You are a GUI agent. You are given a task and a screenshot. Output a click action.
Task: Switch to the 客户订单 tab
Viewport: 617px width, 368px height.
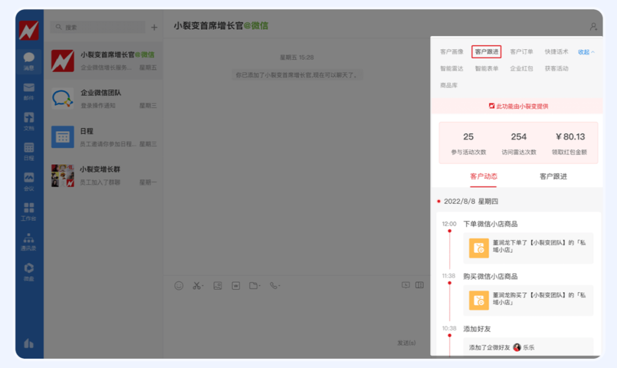point(521,51)
